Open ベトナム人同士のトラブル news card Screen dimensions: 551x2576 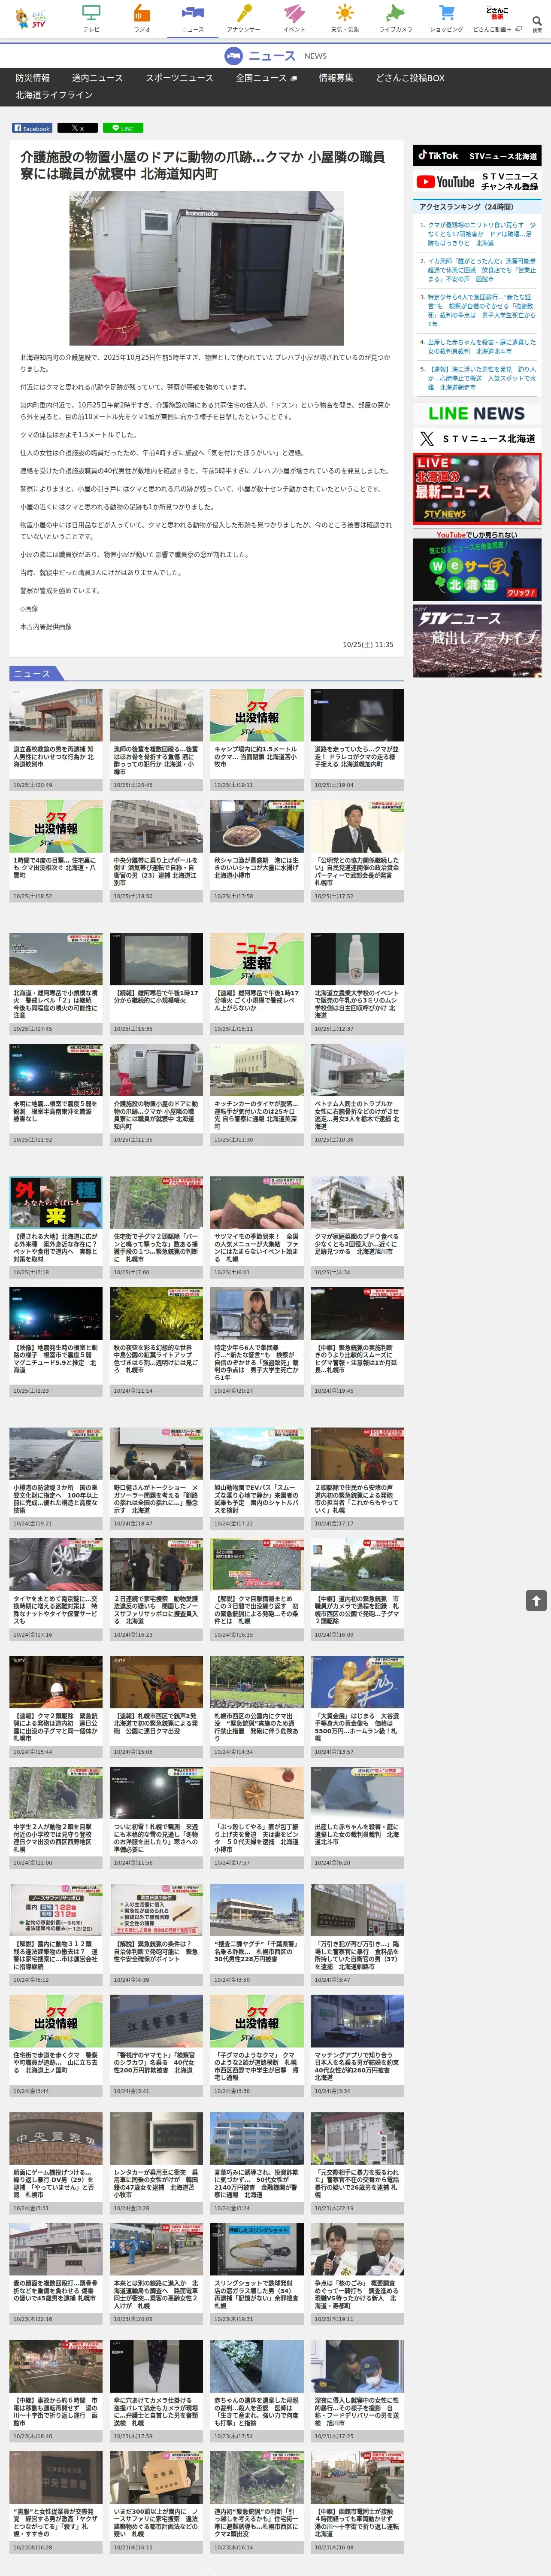[x=357, y=1094]
